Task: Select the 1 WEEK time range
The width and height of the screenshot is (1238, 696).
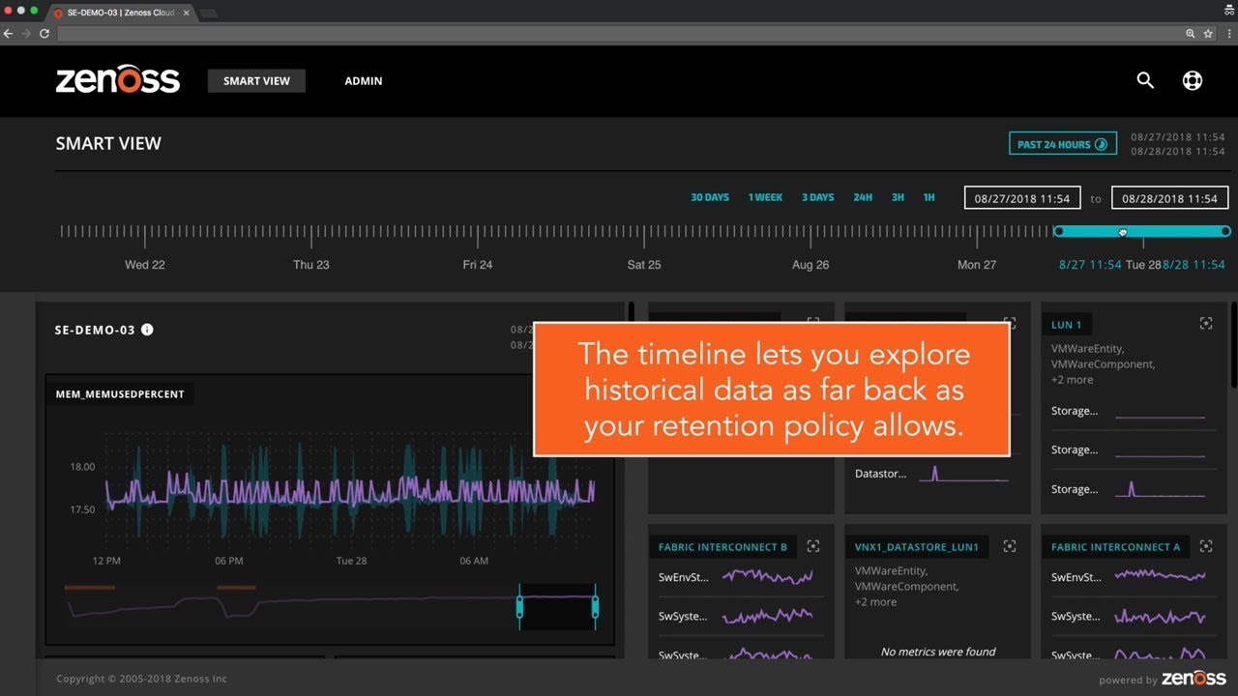Action: (x=765, y=197)
